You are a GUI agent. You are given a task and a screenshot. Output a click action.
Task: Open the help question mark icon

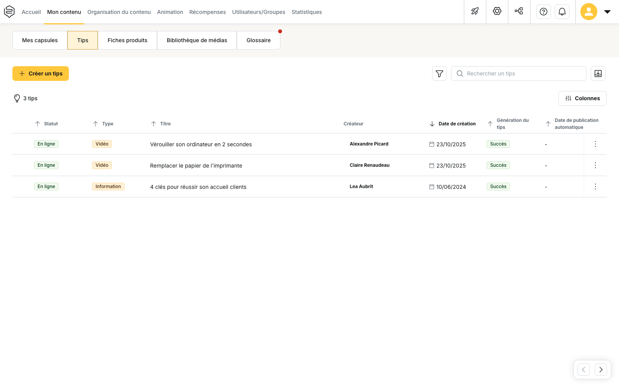coord(544,12)
